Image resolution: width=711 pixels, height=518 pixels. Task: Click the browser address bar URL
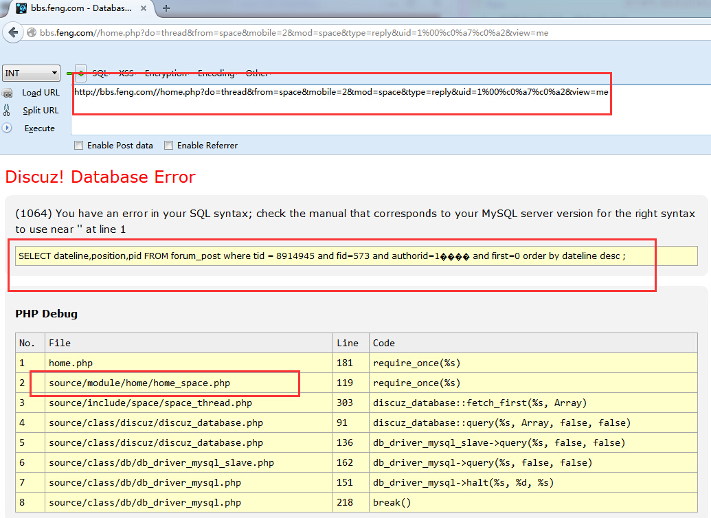(294, 33)
